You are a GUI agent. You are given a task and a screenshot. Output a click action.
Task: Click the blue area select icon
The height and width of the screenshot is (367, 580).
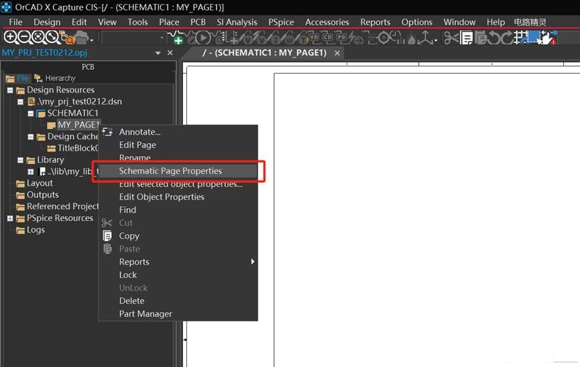click(534, 37)
